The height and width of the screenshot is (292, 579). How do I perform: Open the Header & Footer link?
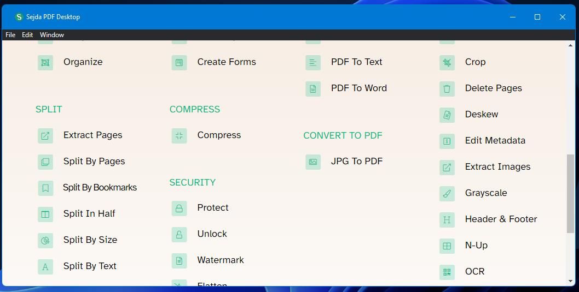tap(501, 219)
